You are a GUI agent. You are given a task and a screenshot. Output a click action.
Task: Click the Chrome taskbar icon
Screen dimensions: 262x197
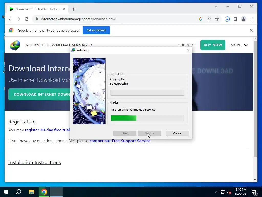coord(44,192)
